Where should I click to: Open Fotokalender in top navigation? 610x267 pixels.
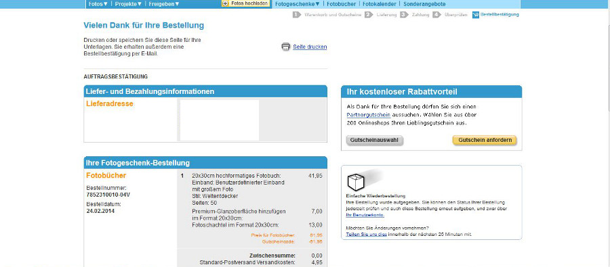click(380, 4)
